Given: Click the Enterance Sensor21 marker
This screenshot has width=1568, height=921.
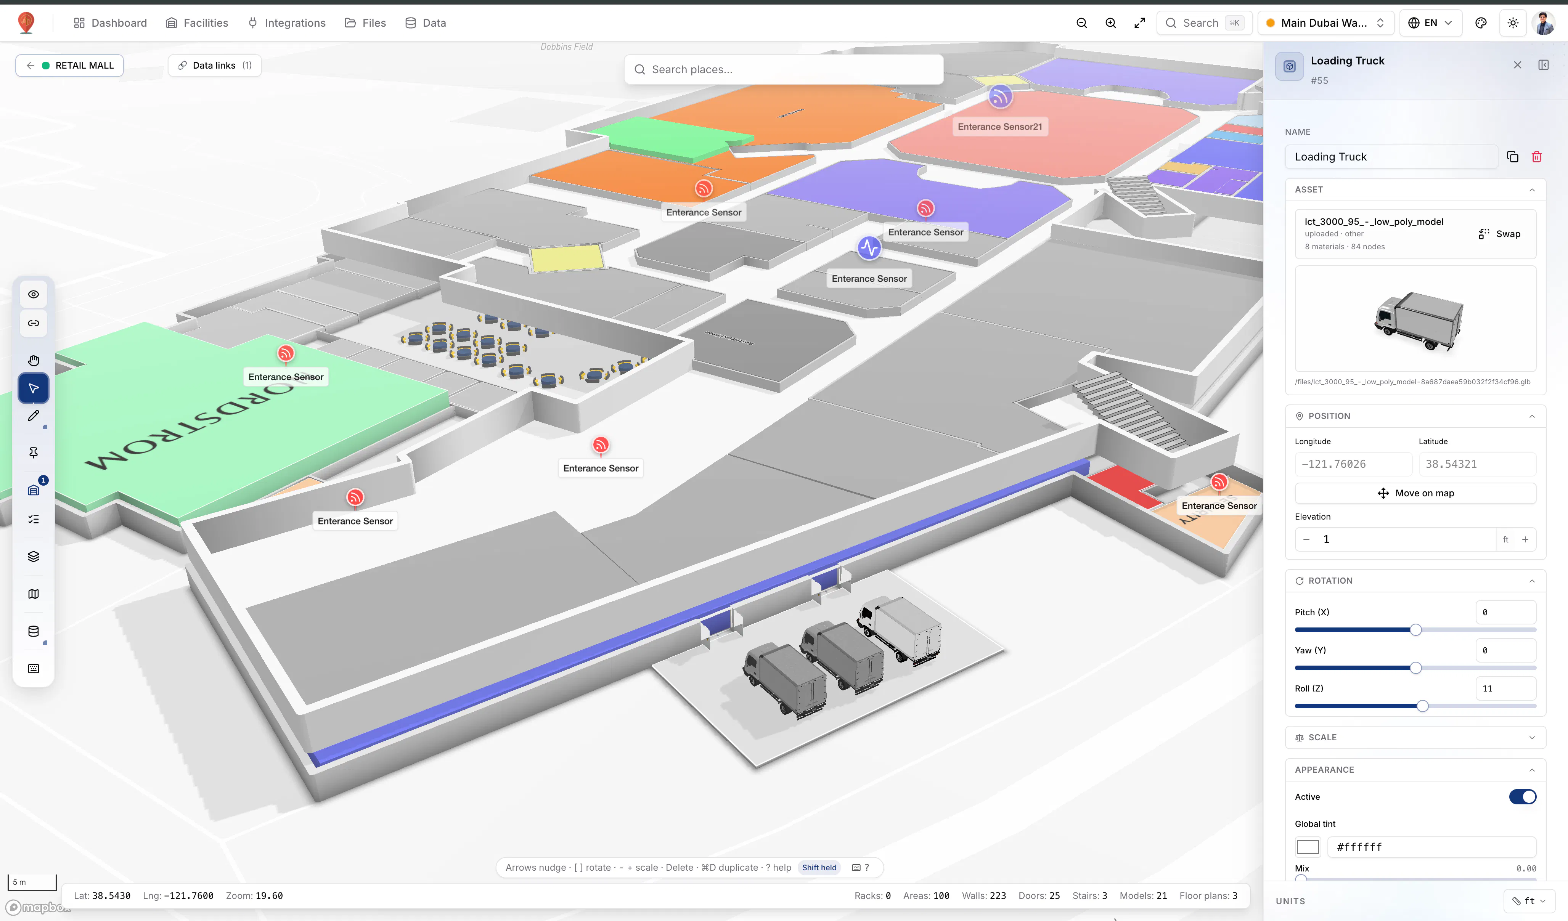Looking at the screenshot, I should click(x=1000, y=97).
